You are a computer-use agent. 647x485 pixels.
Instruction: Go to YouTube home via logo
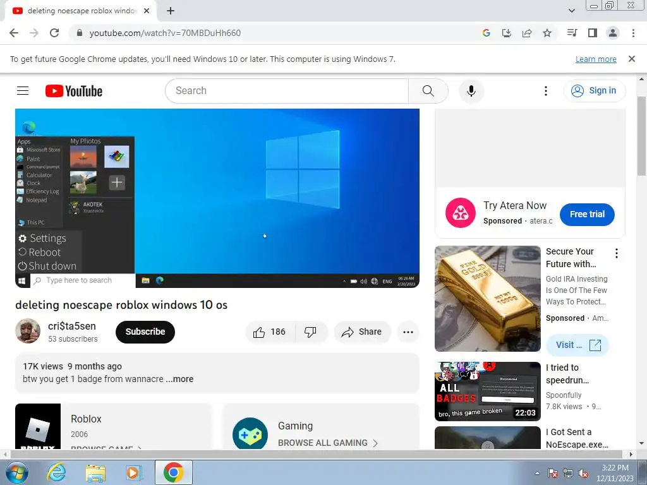pyautogui.click(x=74, y=91)
